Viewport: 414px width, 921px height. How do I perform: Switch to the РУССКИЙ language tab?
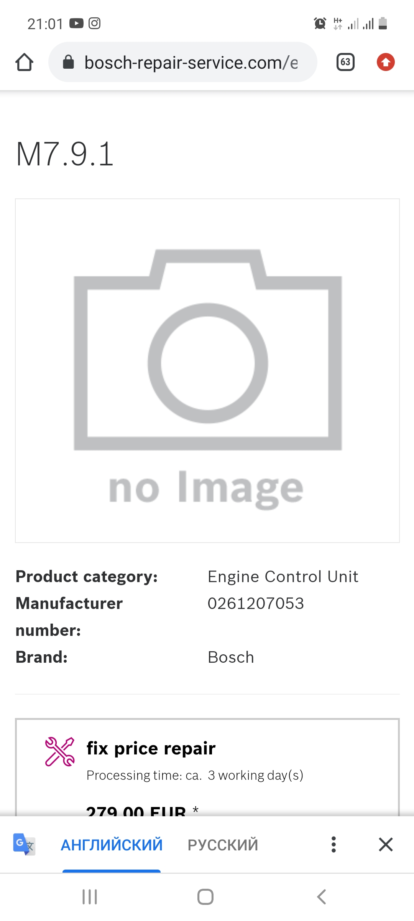click(x=223, y=845)
